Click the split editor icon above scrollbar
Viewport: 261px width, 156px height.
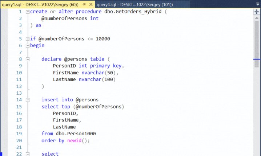coord(257,12)
